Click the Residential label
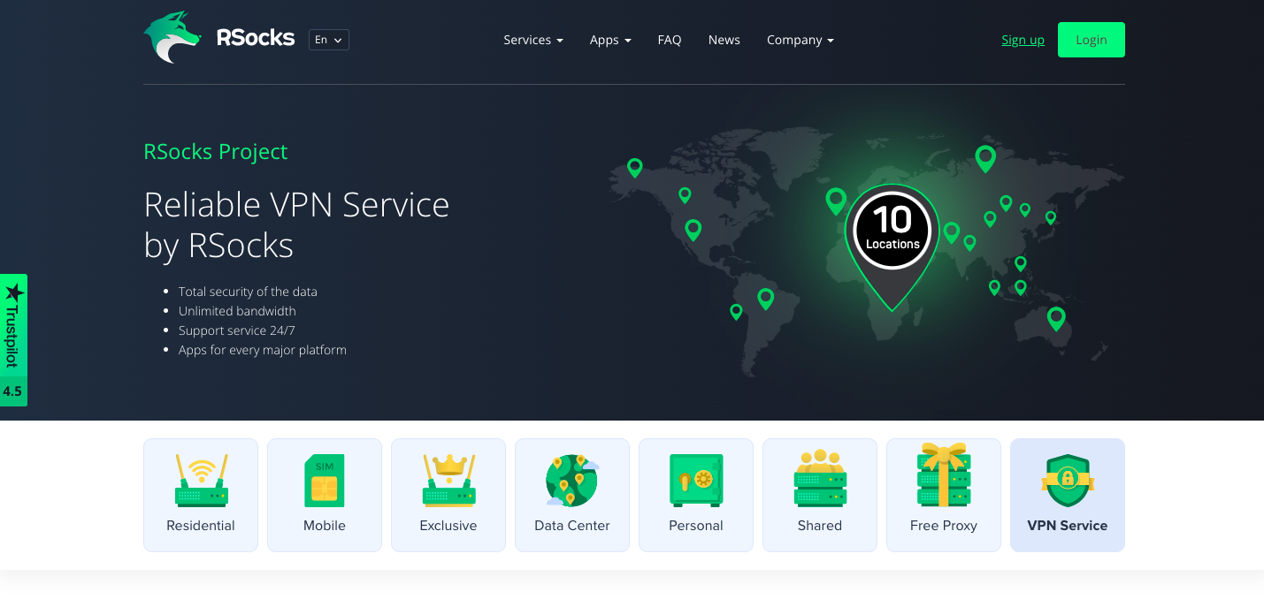This screenshot has width=1264, height=607. (201, 526)
